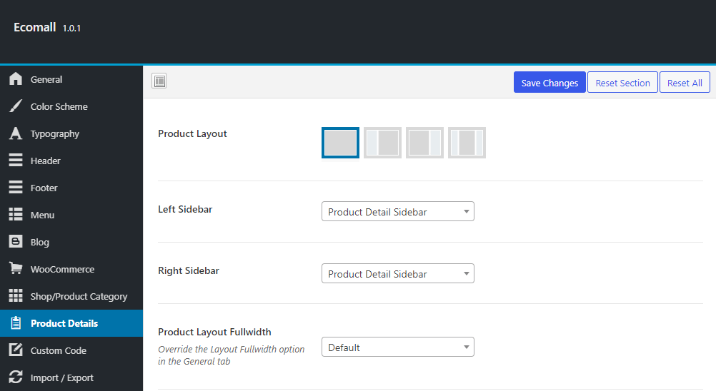
Task: Click the Reset Section button
Action: [622, 83]
